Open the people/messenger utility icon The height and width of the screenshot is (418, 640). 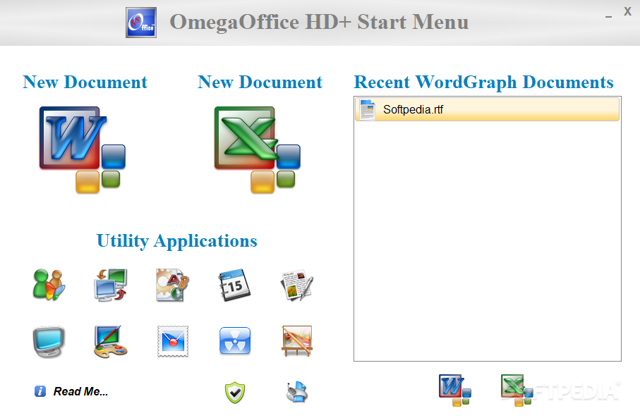pos(49,285)
